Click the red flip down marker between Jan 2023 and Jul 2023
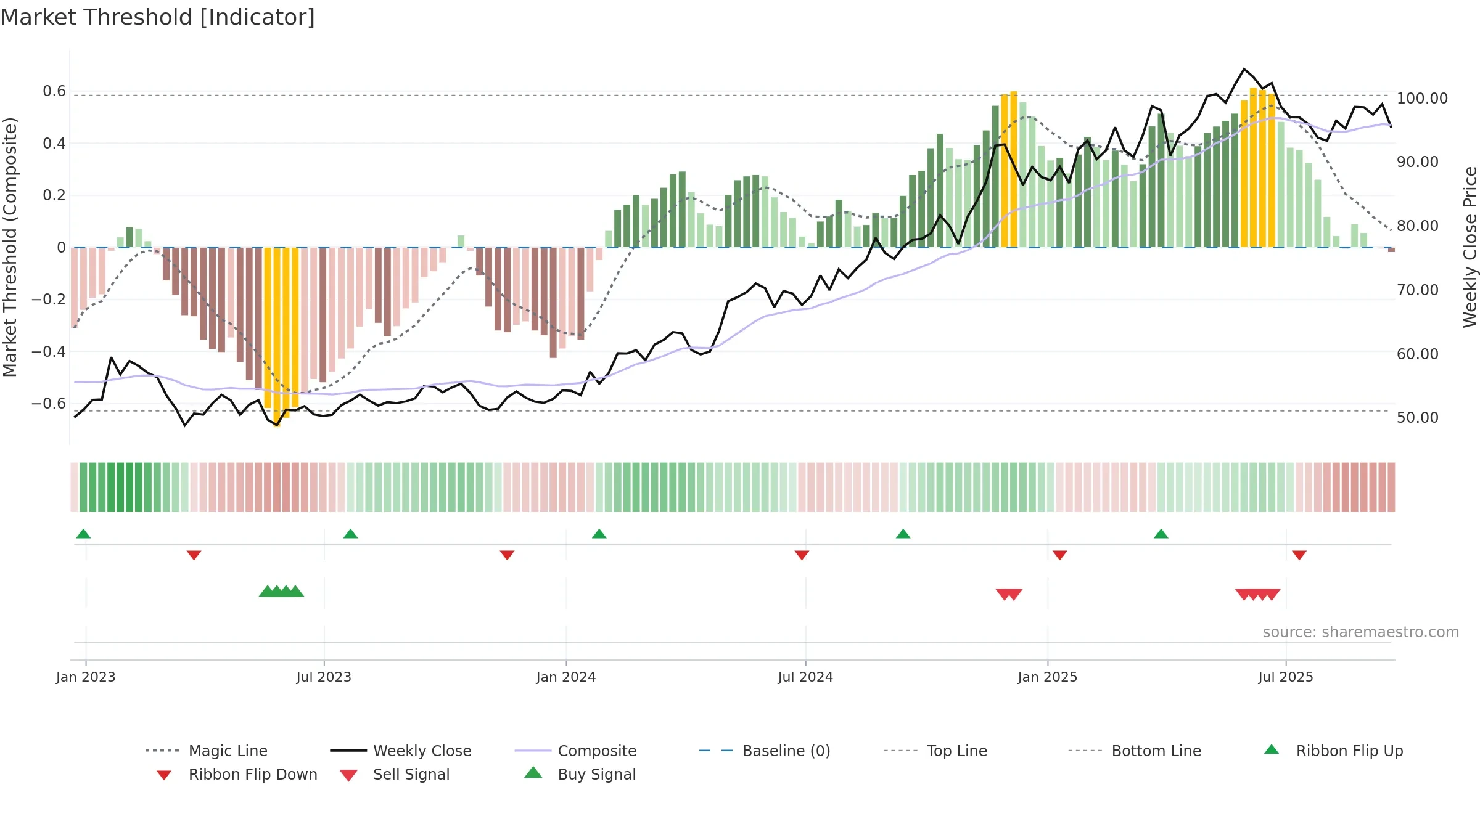 [x=194, y=555]
